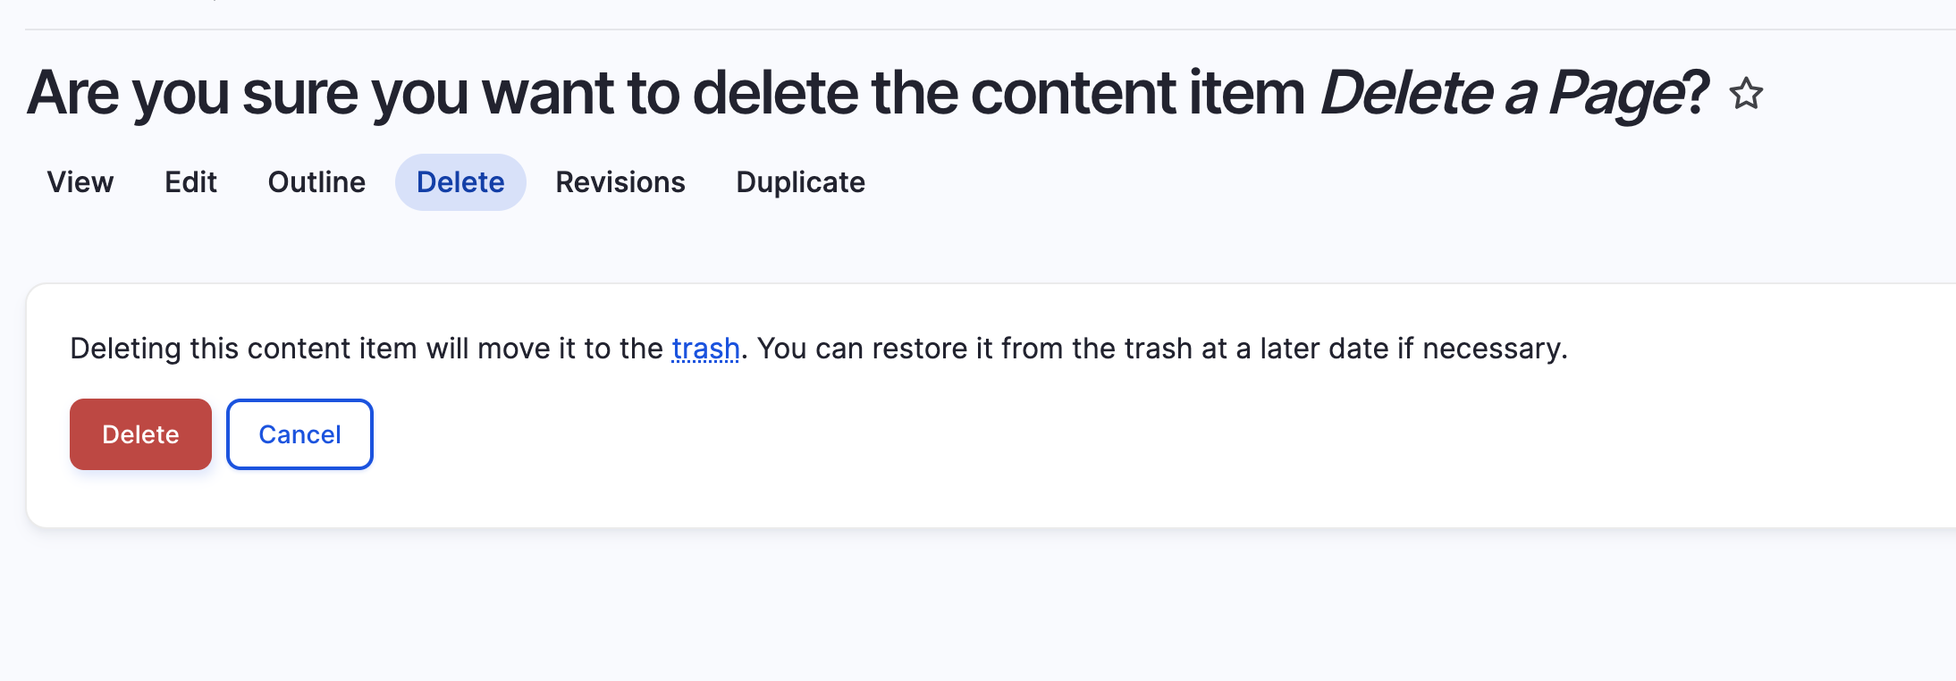Abort deletion with the outlined Cancel button
This screenshot has height=681, width=1956.
pos(299,434)
